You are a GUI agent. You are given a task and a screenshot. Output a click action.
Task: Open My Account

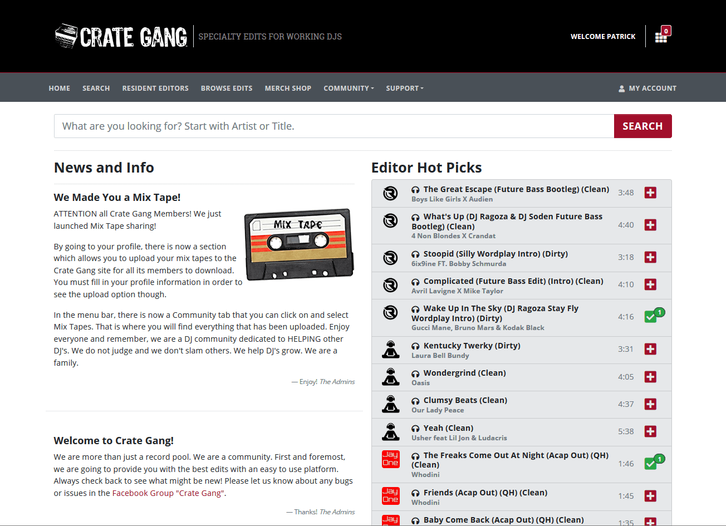(647, 88)
